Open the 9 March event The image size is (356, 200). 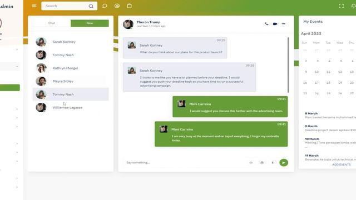[x=330, y=128]
